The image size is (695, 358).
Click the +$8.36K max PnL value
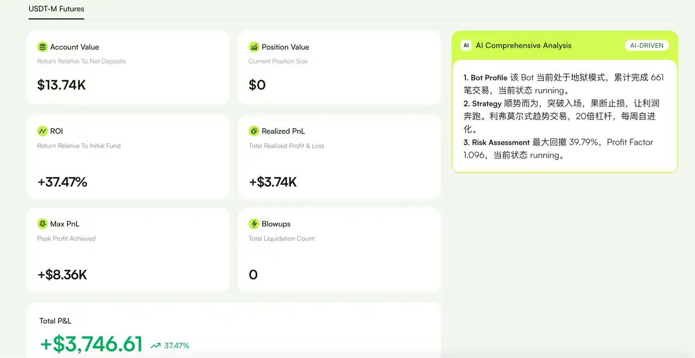click(62, 275)
